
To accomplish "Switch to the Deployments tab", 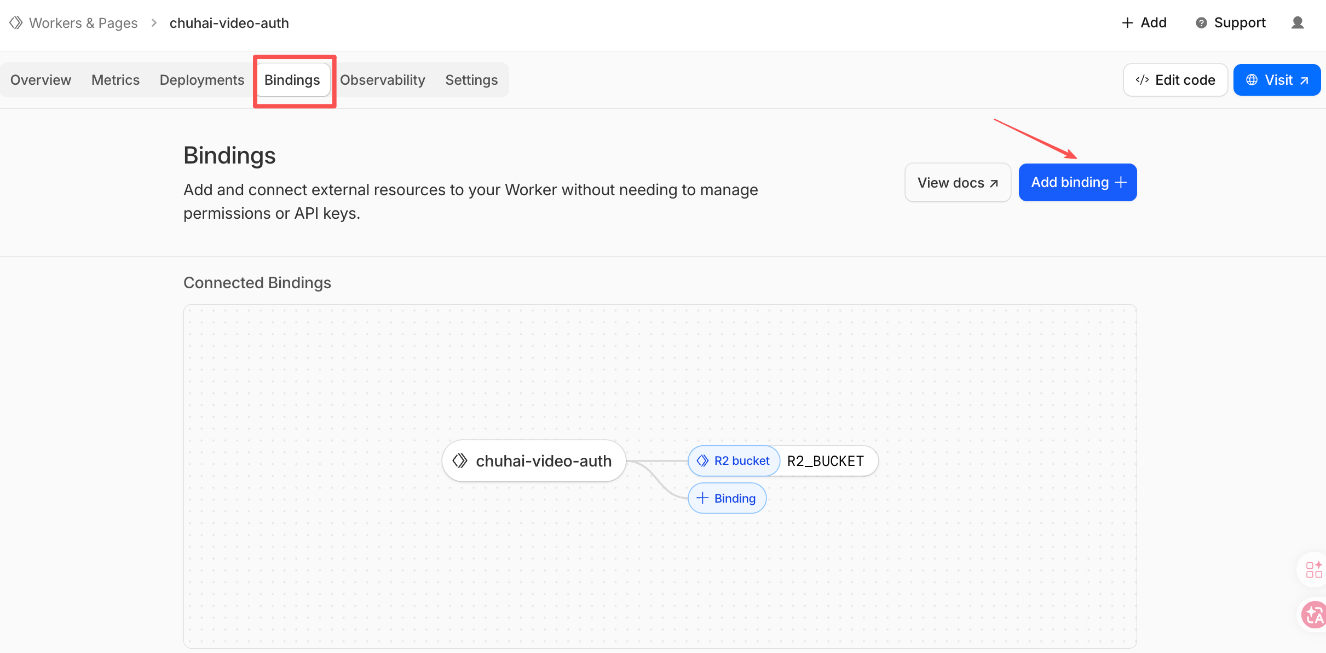I will coord(202,80).
